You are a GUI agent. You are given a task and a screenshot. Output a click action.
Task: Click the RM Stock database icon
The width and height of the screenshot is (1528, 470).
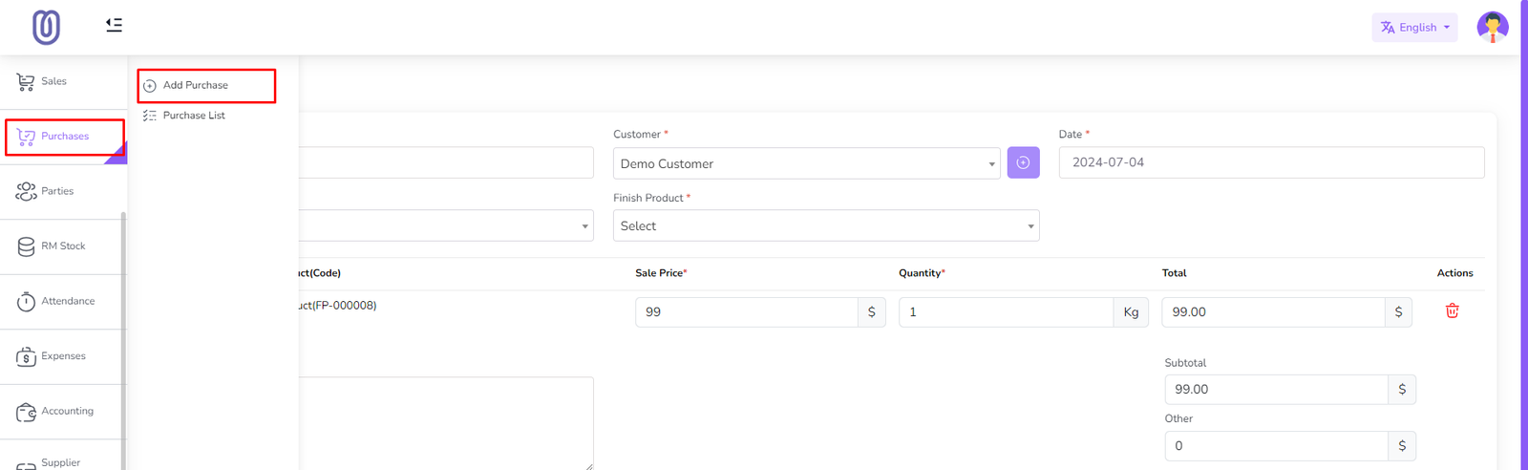pos(26,246)
